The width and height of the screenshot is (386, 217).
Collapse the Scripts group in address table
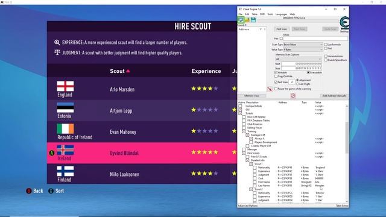tap(240, 113)
